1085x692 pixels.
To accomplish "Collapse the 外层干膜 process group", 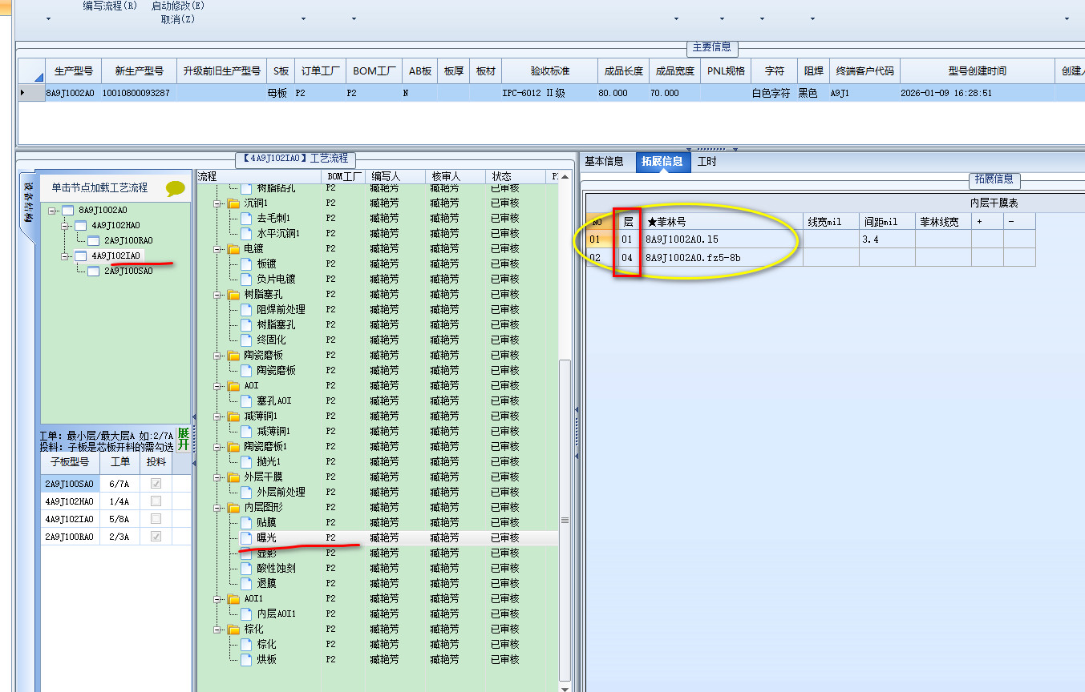I will 217,477.
